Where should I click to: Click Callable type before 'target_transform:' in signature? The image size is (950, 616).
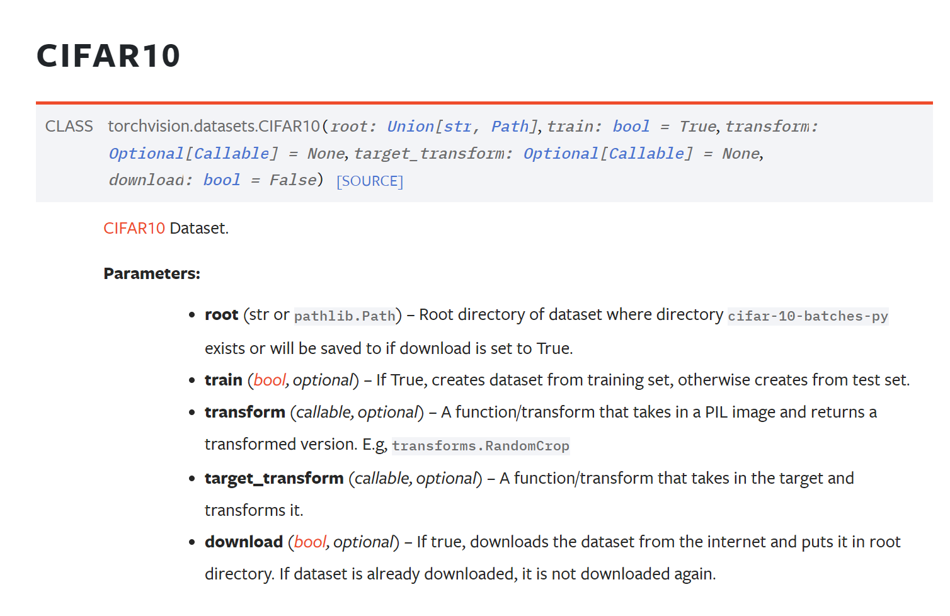(231, 154)
